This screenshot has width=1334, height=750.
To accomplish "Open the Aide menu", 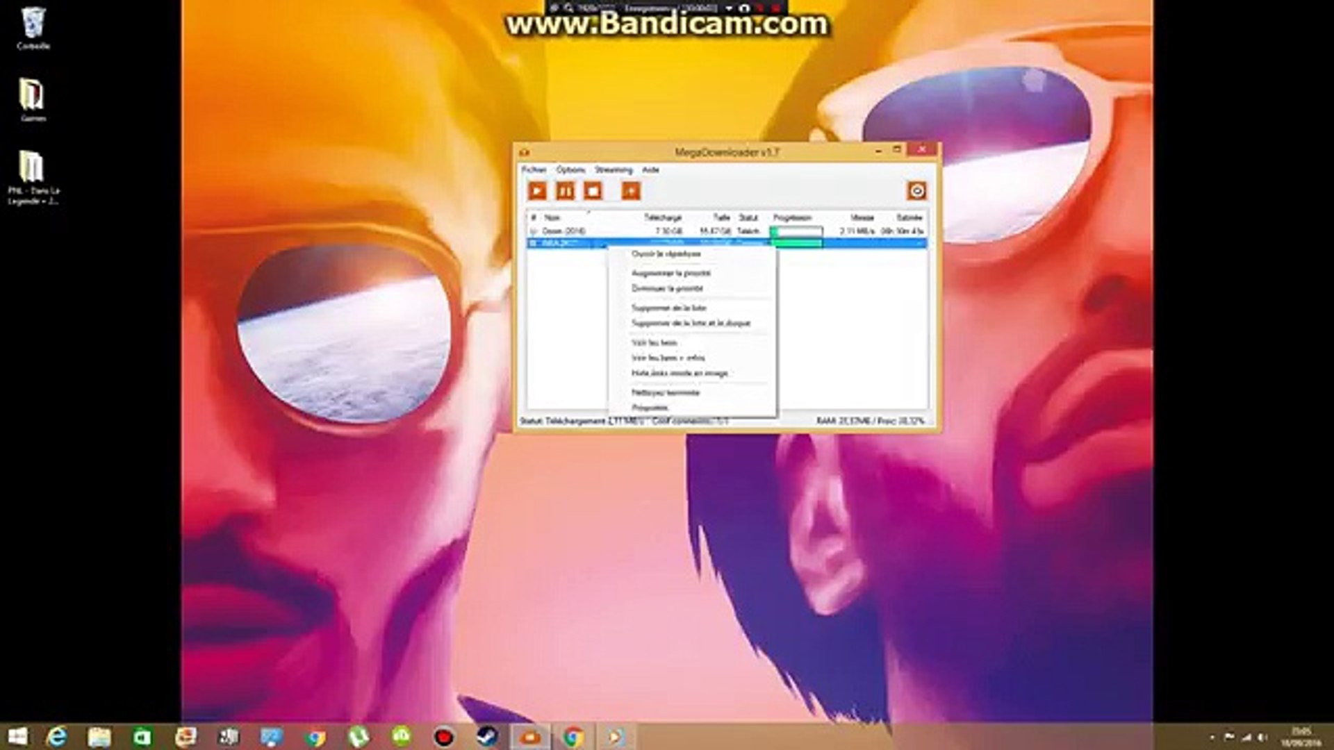I will 650,169.
